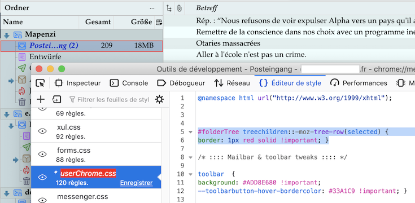Open the Performances tab
This screenshot has width=415, height=203.
tap(359, 83)
